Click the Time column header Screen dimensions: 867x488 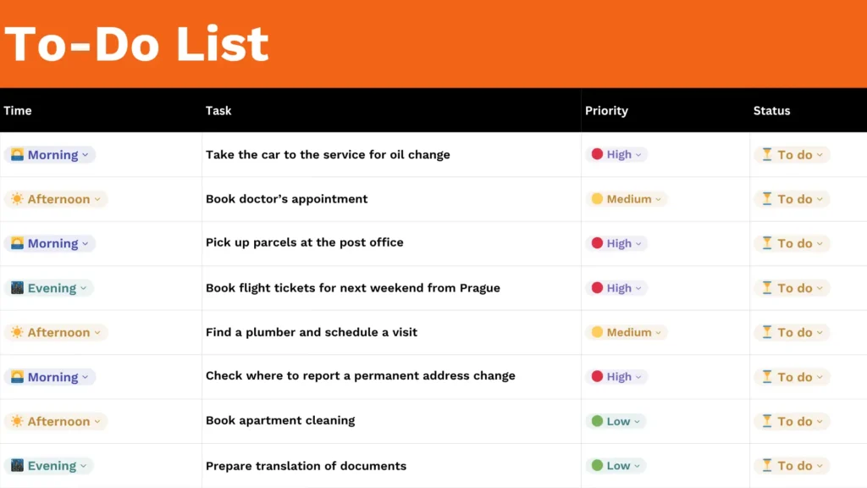tap(18, 110)
